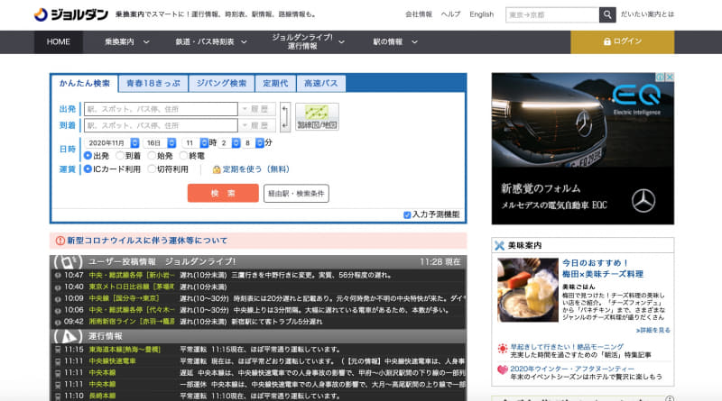Open the year-month dropdown 2020年11月

[x=112, y=143]
